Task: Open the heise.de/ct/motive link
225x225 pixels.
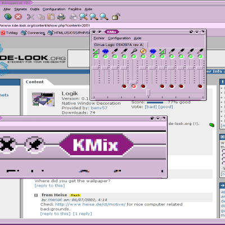Action: pos(91,204)
